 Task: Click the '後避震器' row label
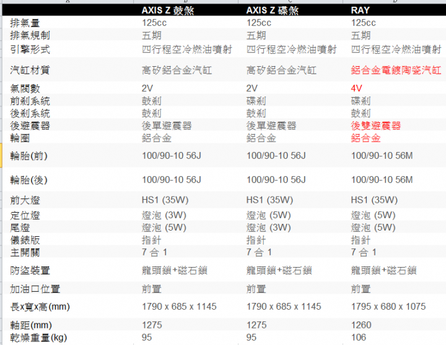pyautogui.click(x=30, y=126)
